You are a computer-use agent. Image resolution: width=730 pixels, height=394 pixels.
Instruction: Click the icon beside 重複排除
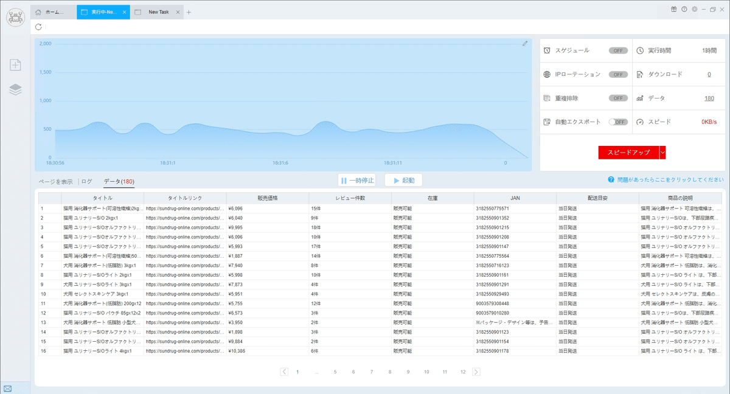(547, 98)
